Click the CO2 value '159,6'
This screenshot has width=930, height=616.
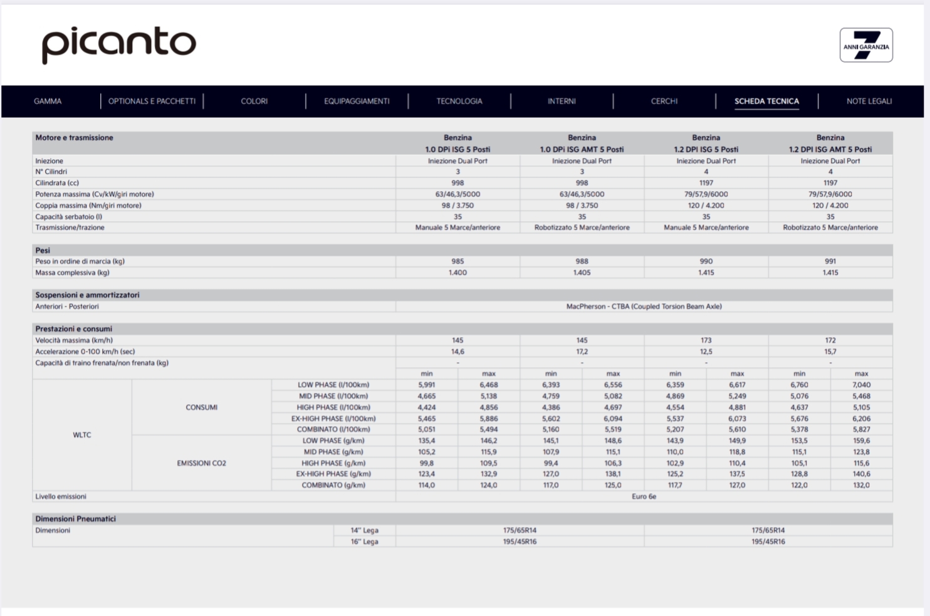pyautogui.click(x=862, y=441)
